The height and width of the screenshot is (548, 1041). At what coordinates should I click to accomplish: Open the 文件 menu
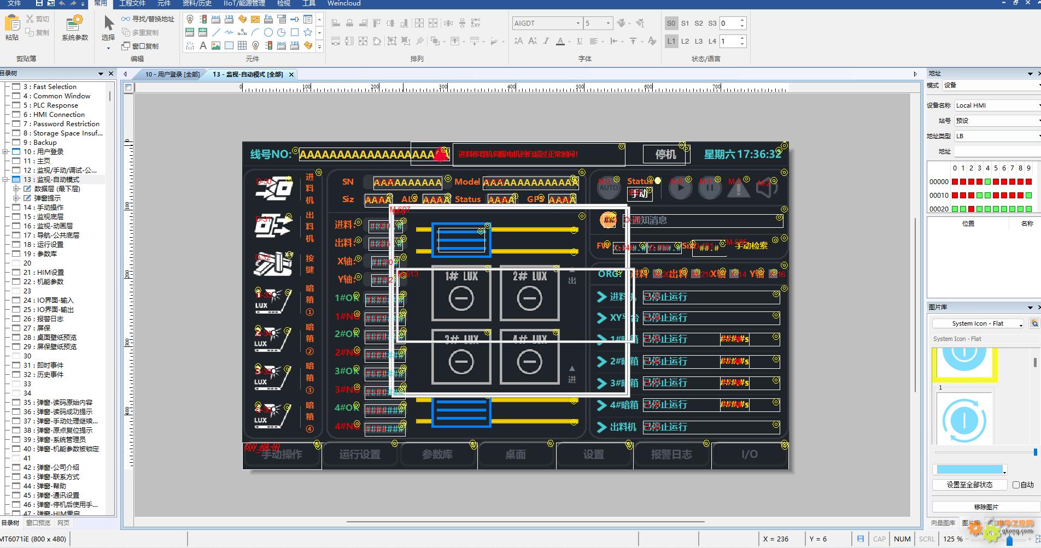click(x=14, y=3)
